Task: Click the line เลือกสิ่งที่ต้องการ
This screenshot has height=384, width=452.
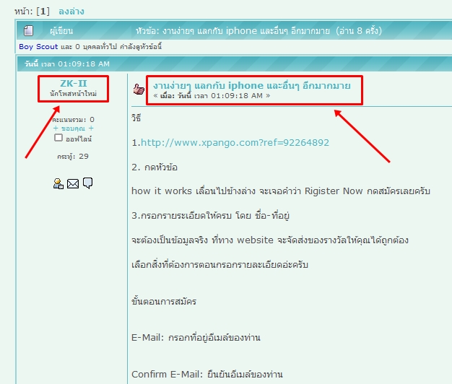Action: [220, 264]
